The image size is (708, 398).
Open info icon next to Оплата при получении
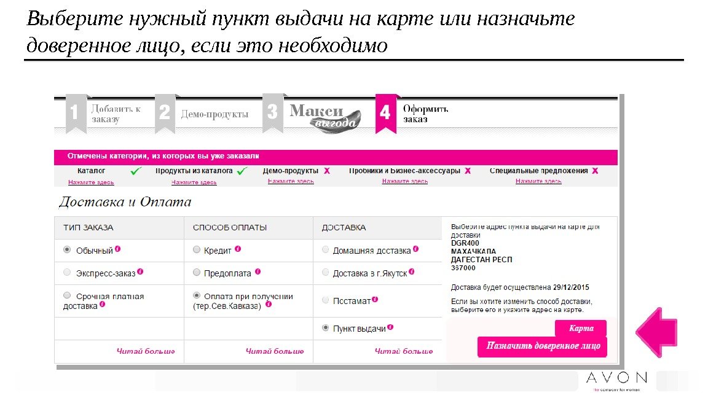click(x=268, y=304)
